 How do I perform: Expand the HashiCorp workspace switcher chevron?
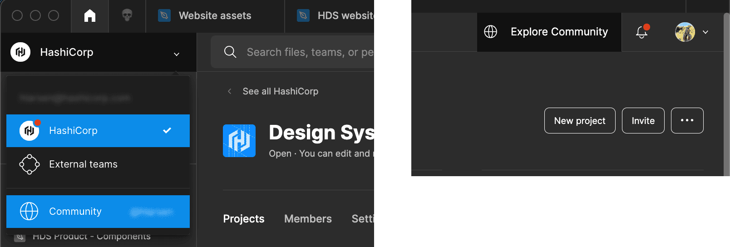point(177,54)
